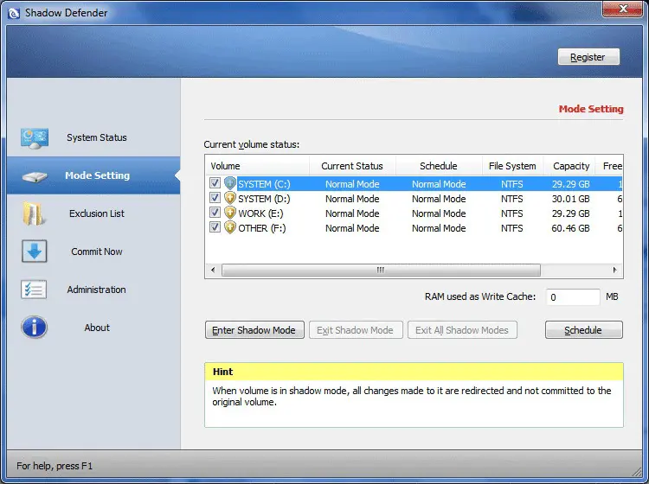Screen dimensions: 649x484
Task: Click the Volume column header
Action: point(257,166)
